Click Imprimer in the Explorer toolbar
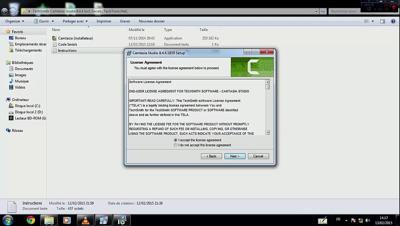The height and width of the screenshot is (226, 400). (104, 21)
